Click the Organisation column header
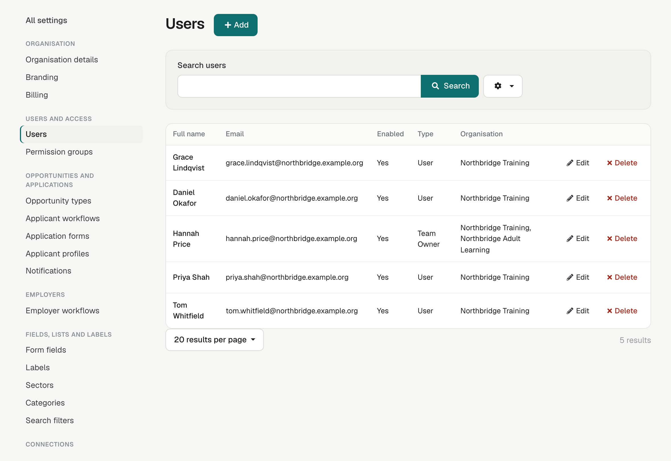The width and height of the screenshot is (671, 461). [x=481, y=134]
